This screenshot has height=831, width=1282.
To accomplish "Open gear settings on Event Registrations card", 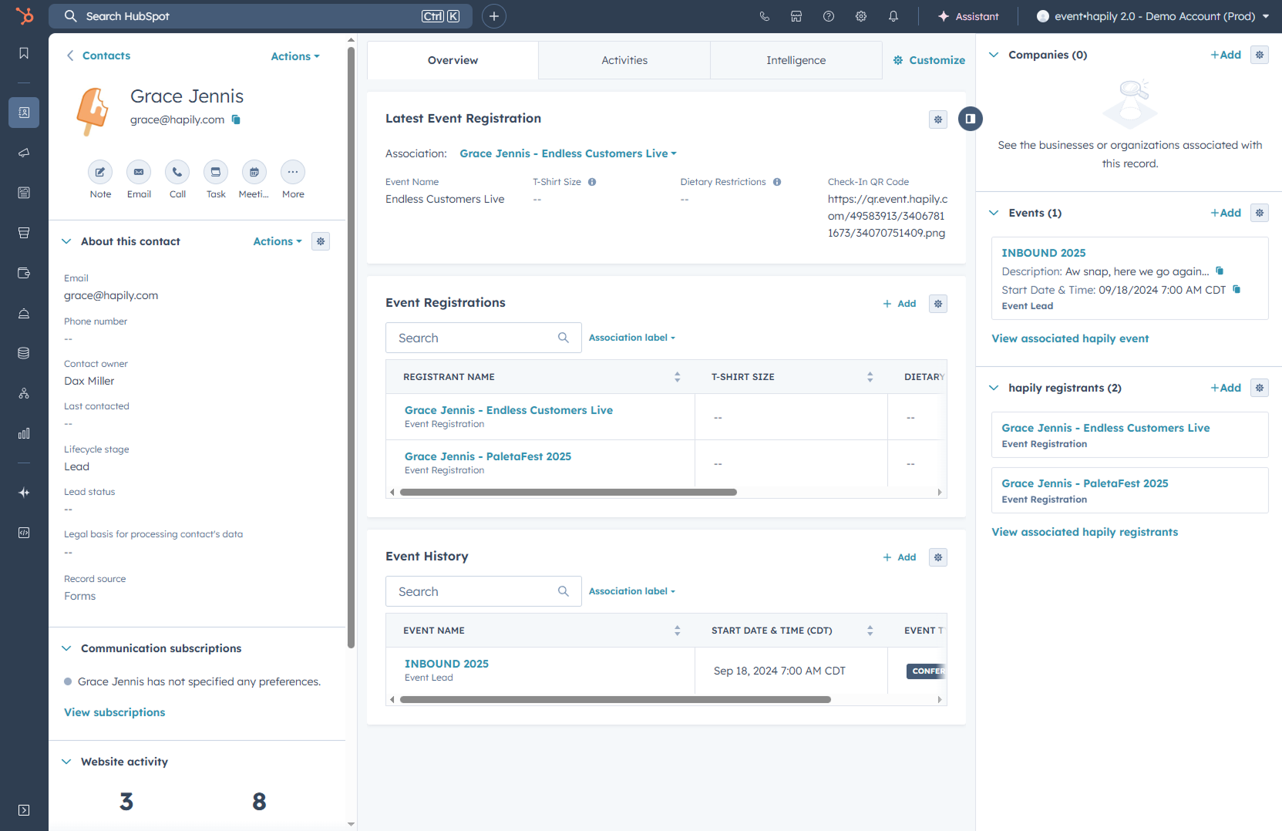I will tap(938, 304).
